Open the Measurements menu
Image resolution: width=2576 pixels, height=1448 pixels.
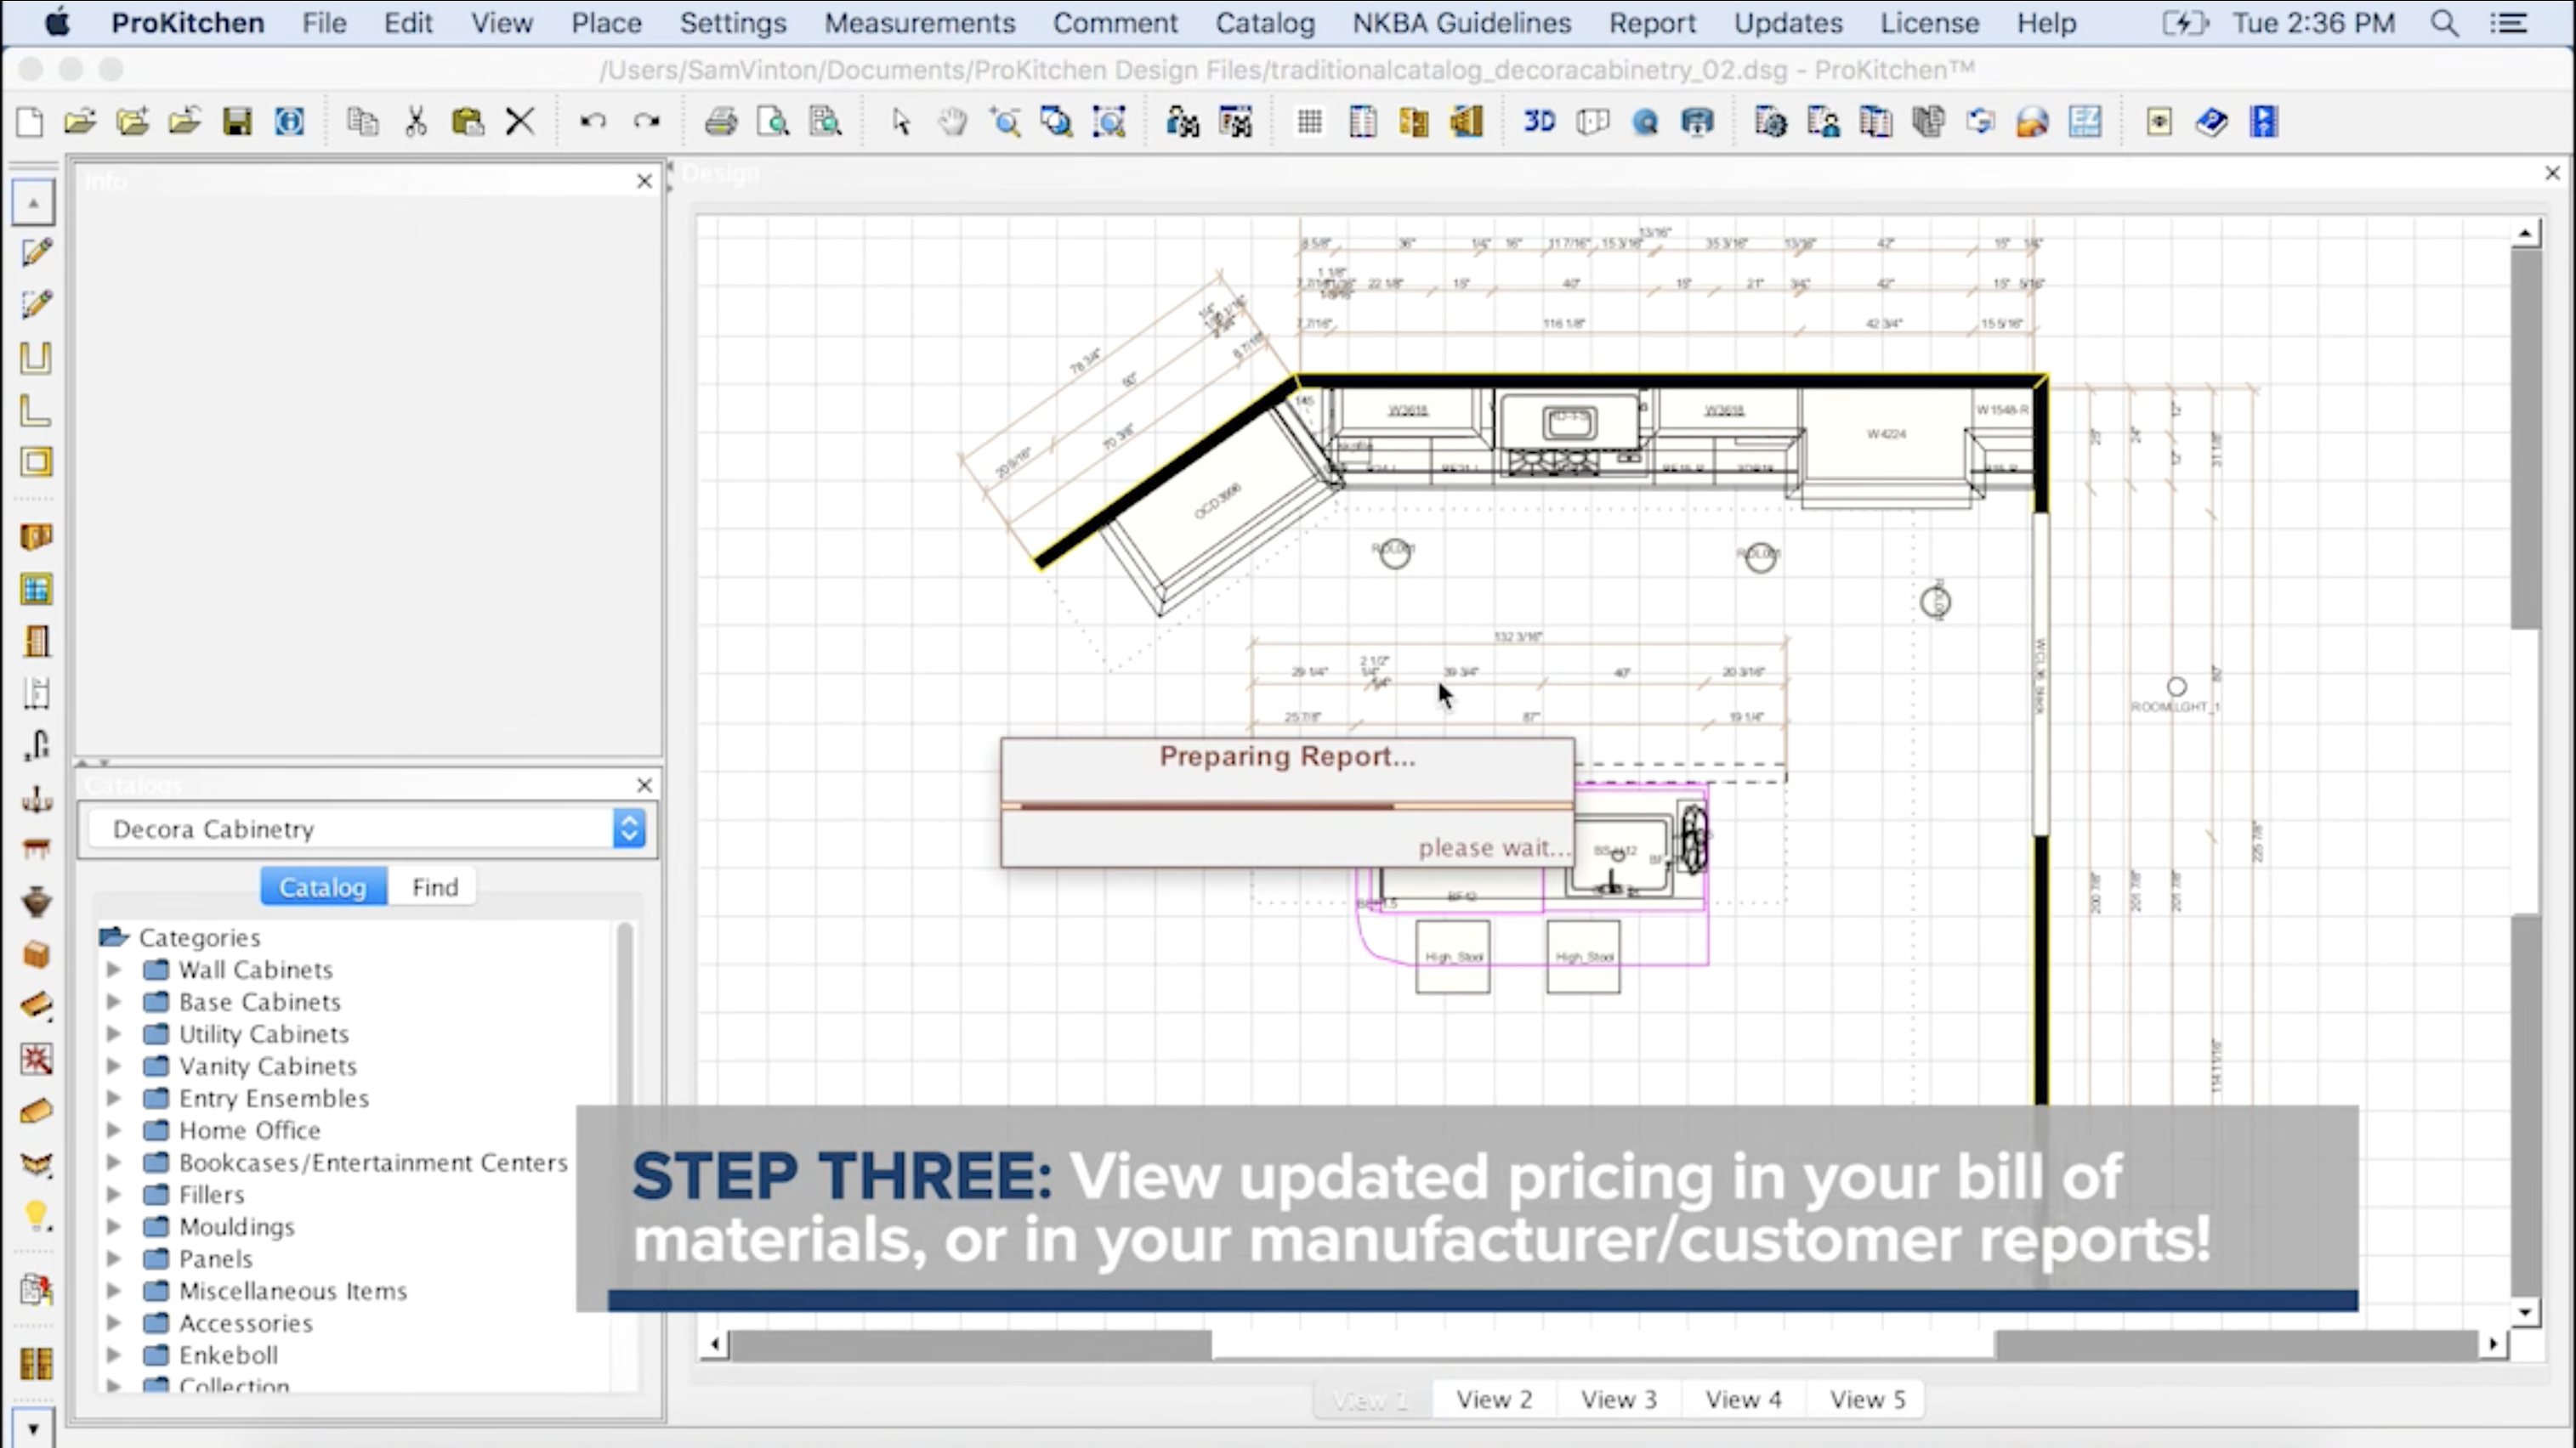coord(918,23)
